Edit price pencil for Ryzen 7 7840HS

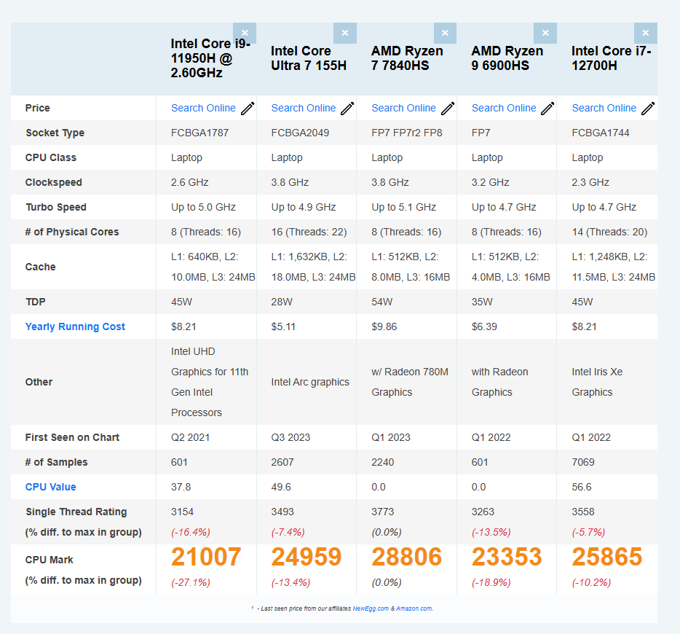point(448,109)
